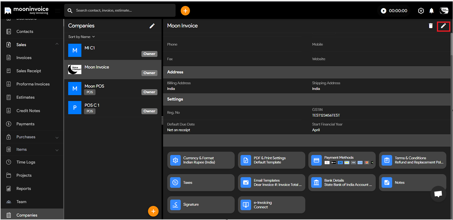453x220 pixels.
Task: Open settings gear in top bar
Action: tap(421, 11)
